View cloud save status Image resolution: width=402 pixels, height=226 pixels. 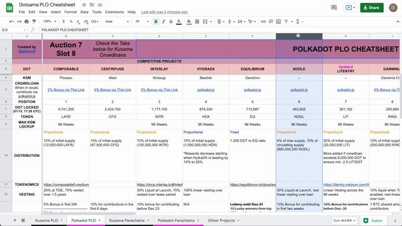click(100, 5)
